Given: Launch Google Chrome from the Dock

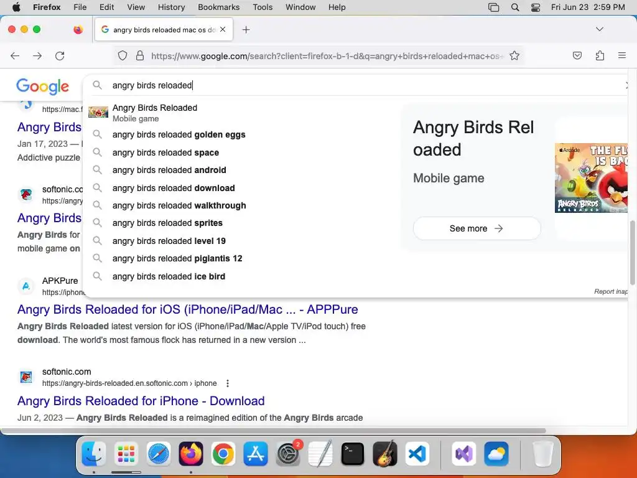Looking at the screenshot, I should pyautogui.click(x=223, y=454).
